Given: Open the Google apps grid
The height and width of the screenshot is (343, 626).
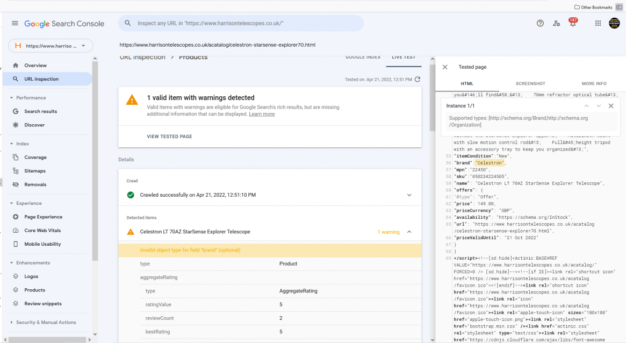Looking at the screenshot, I should pos(598,23).
